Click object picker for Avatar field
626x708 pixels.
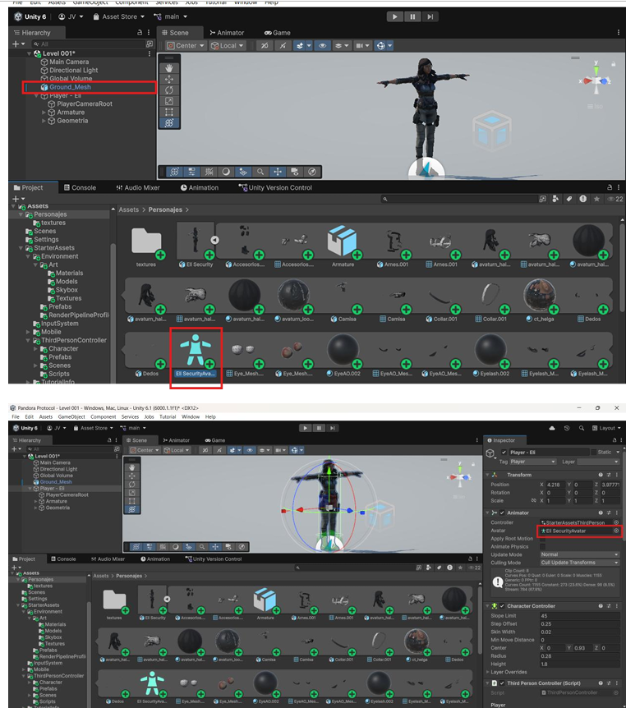(616, 531)
